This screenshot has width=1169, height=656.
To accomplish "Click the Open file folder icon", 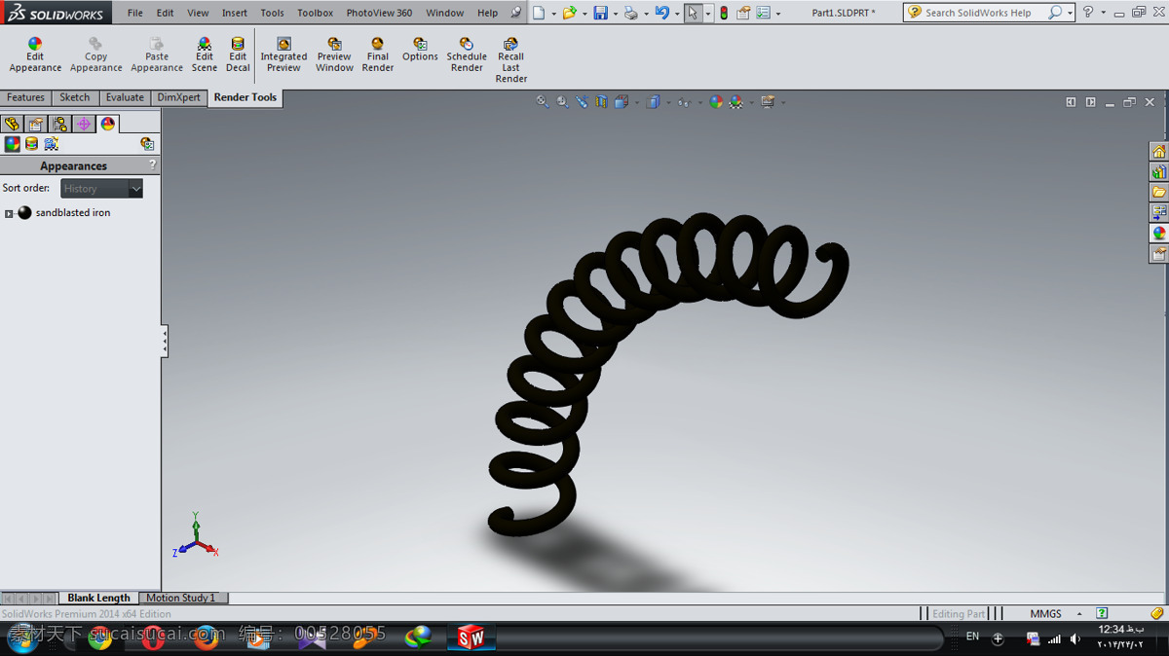I will [x=570, y=13].
